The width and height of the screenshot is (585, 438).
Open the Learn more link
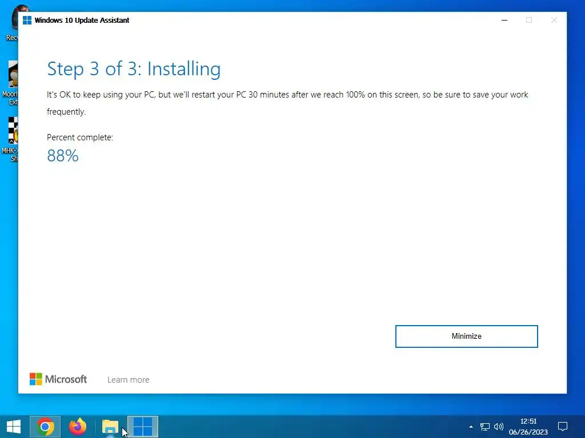(x=129, y=379)
